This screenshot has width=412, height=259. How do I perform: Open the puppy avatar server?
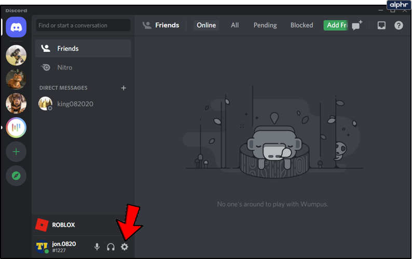pos(16,55)
